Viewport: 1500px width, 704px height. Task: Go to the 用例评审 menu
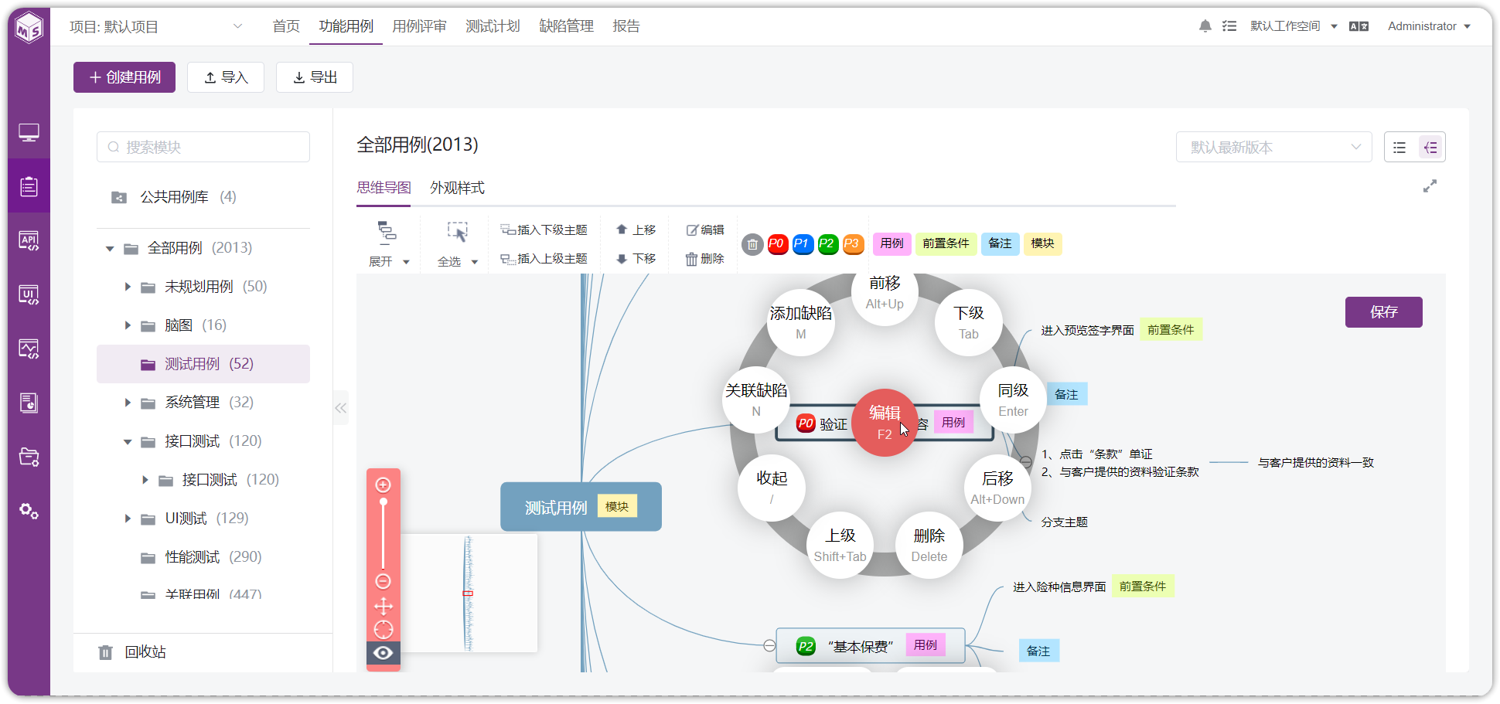(419, 26)
